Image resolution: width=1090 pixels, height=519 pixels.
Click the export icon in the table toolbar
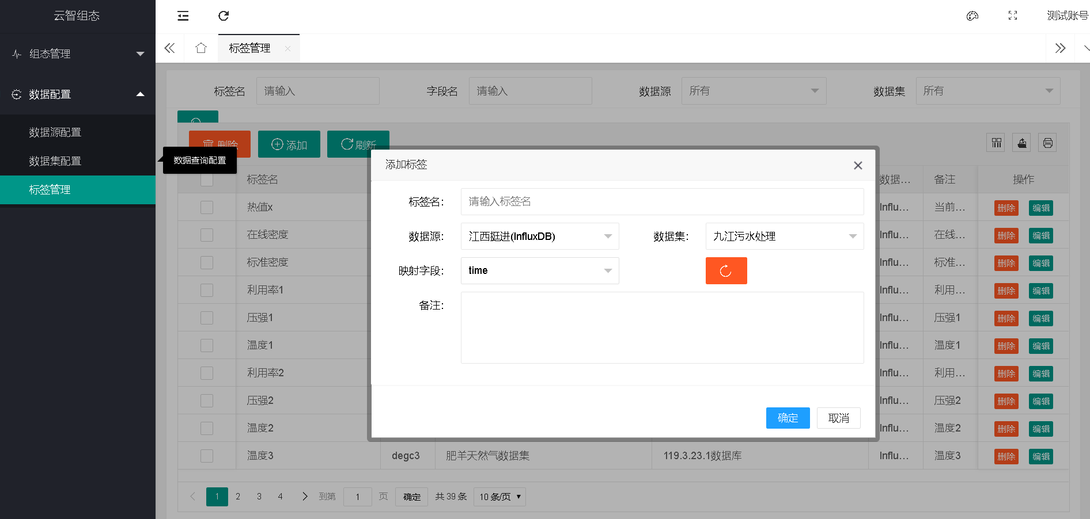tap(1022, 143)
